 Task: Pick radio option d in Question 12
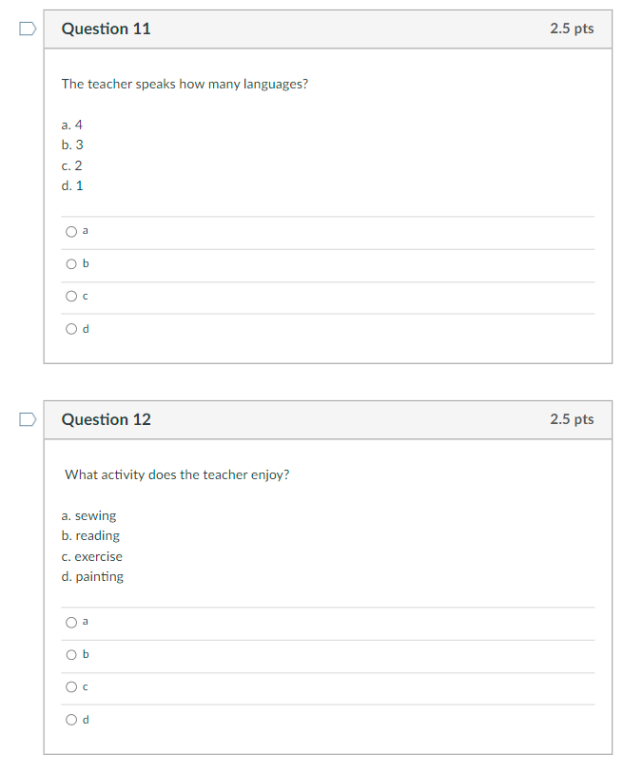[71, 720]
